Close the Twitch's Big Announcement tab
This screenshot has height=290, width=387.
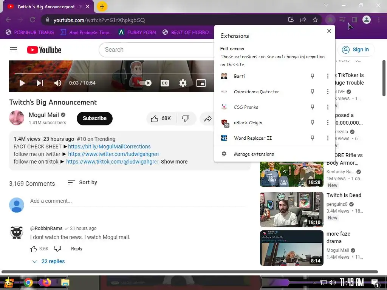(88, 7)
